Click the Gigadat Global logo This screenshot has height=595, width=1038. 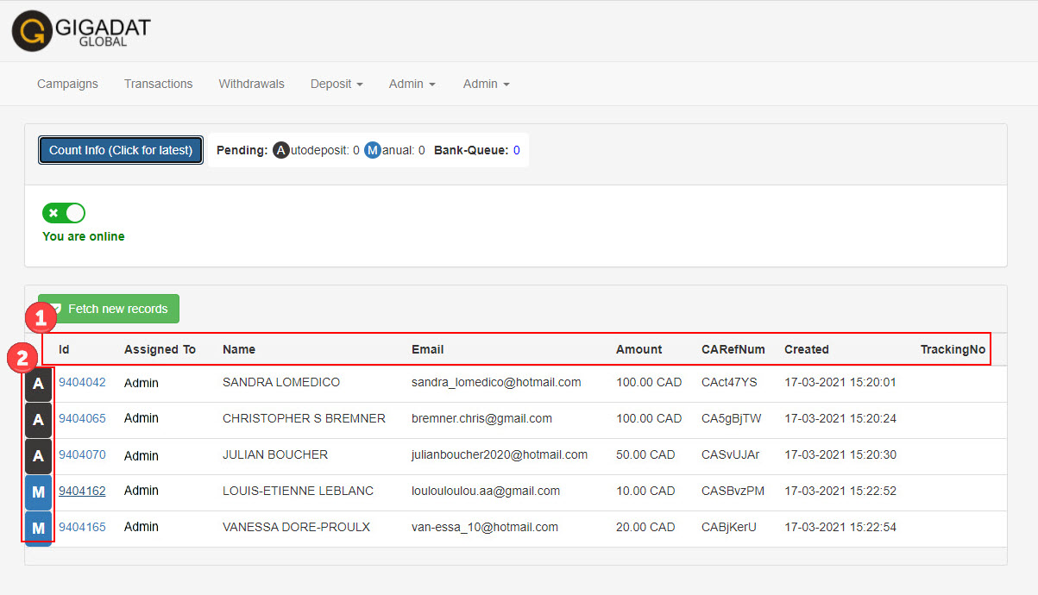(81, 31)
